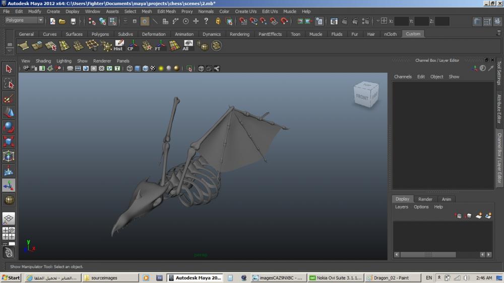This screenshot has width=504, height=283.
Task: Click the FT shelf icon
Action: [x=160, y=46]
